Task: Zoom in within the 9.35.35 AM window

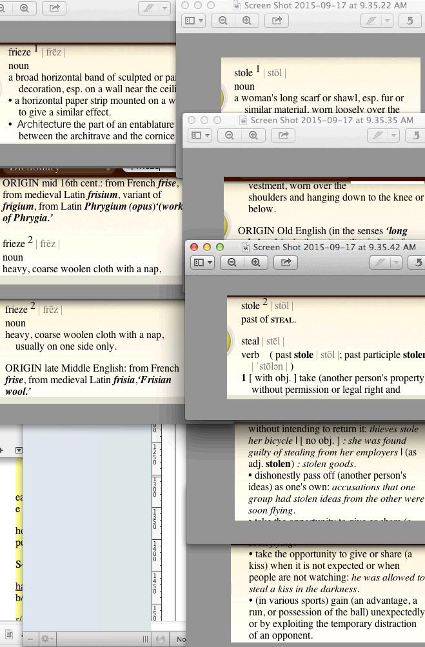Action: [x=253, y=135]
